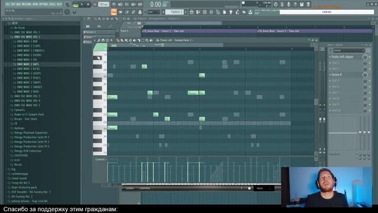
Task: Select piano roll dashed select tool
Action: 143,40
